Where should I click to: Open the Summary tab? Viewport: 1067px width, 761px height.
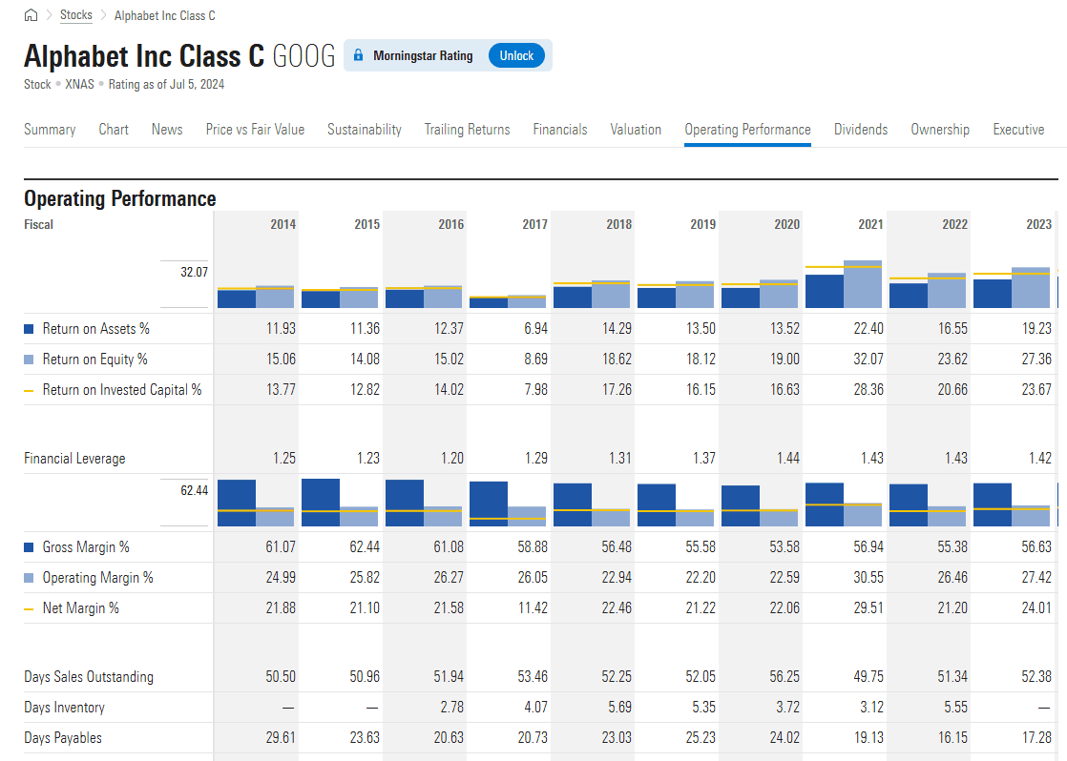pos(50,129)
